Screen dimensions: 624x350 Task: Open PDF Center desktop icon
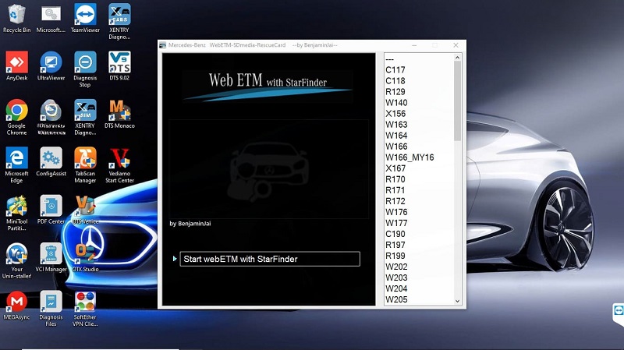[51, 210]
